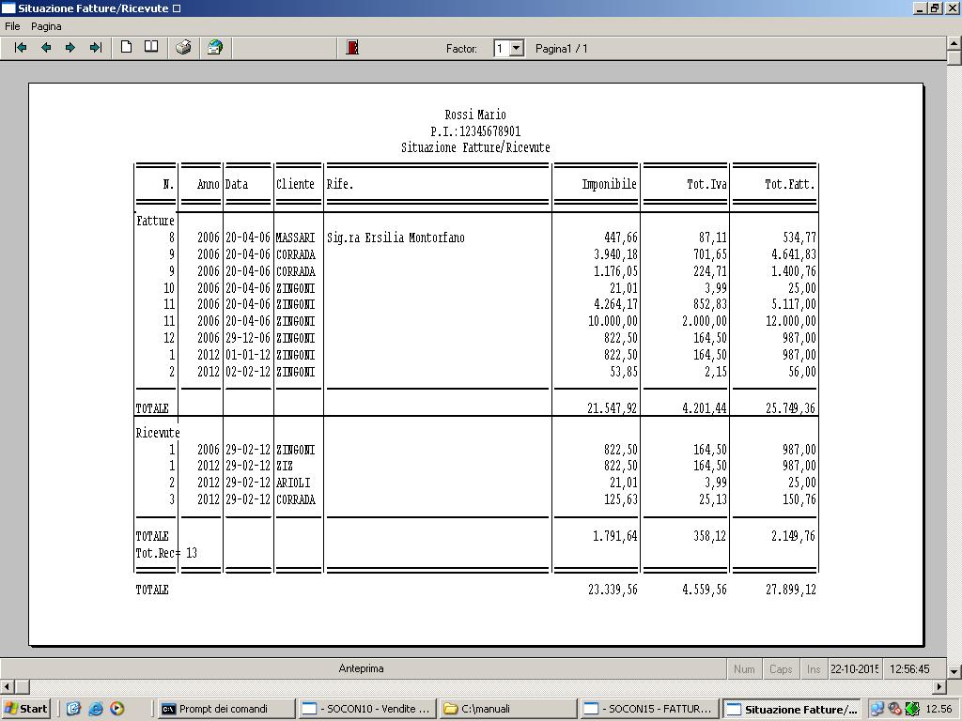This screenshot has width=962, height=721.
Task: Select Situazione Fatture taskbar button
Action: 791,710
